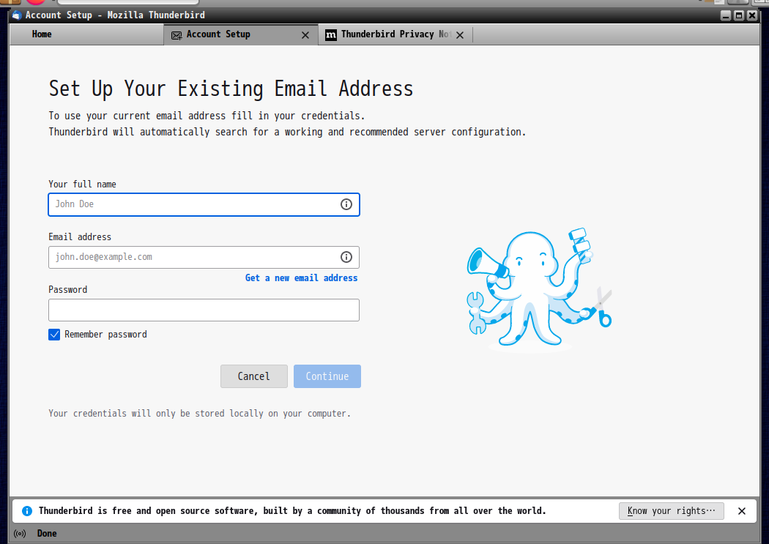
Task: Dismiss the open source notification bar
Action: [x=742, y=511]
